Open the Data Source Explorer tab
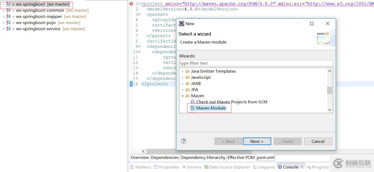 point(227,167)
